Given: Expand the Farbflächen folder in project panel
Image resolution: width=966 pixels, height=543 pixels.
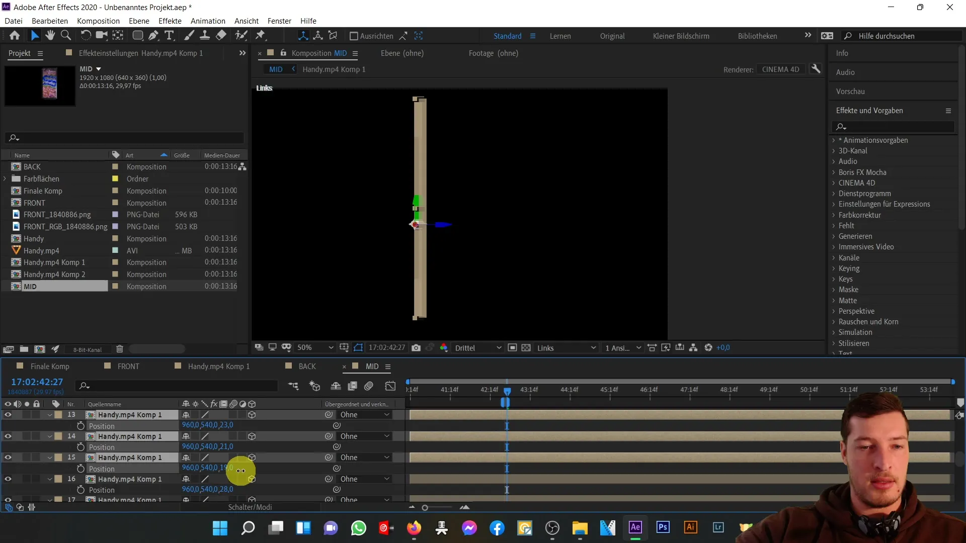Looking at the screenshot, I should pos(7,178).
